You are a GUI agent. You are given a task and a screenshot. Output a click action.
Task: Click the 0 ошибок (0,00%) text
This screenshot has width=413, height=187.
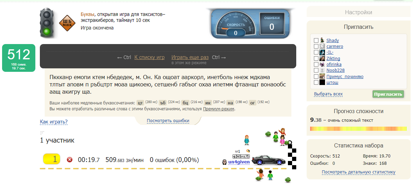tap(174, 160)
